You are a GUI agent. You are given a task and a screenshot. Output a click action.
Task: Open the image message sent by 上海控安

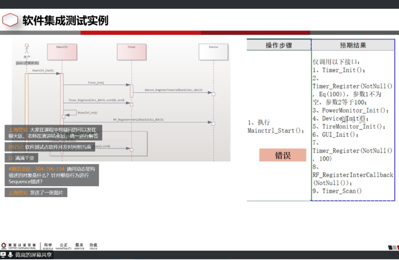36,193
